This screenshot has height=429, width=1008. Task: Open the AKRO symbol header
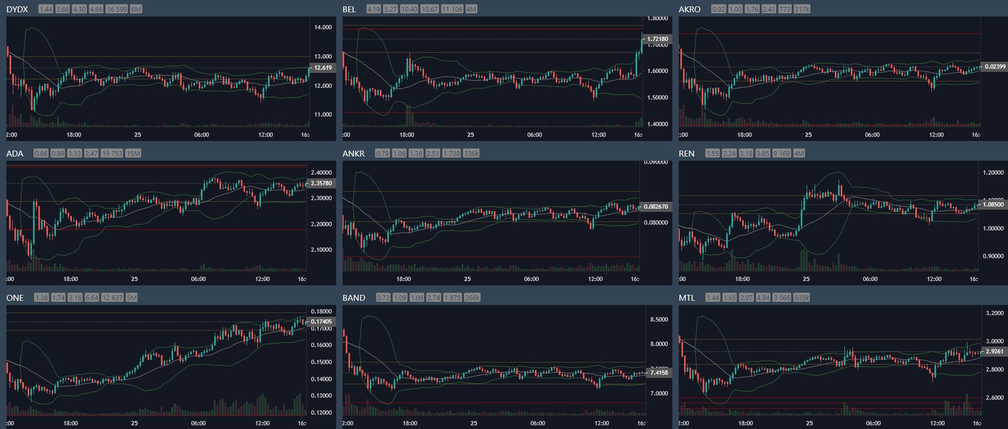pos(689,9)
